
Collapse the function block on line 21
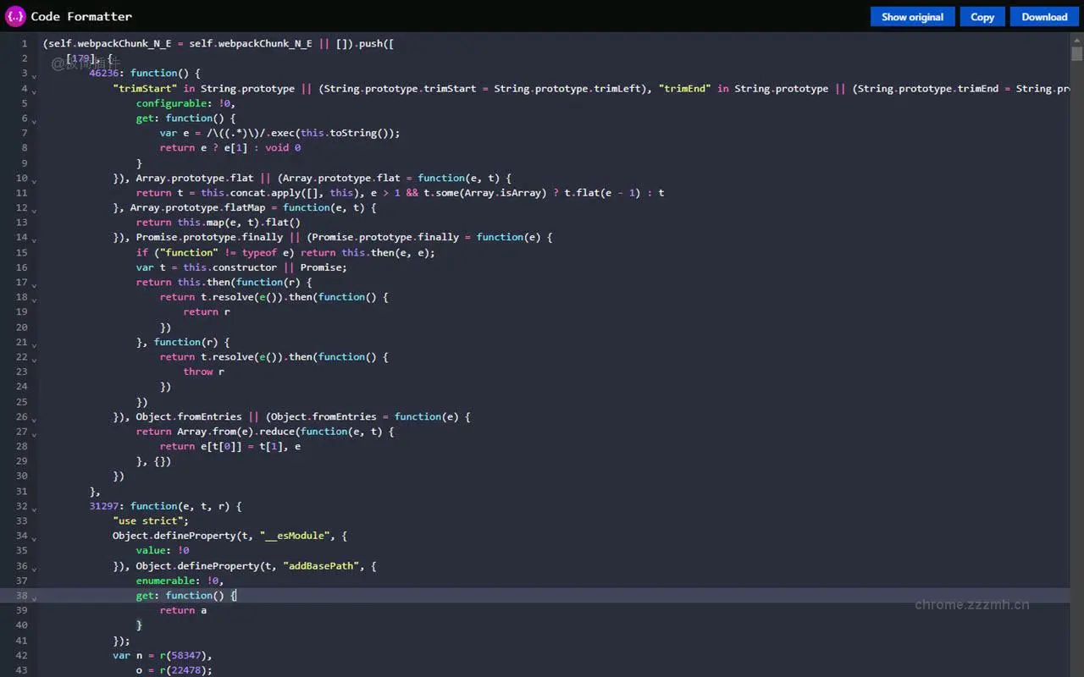34,345
